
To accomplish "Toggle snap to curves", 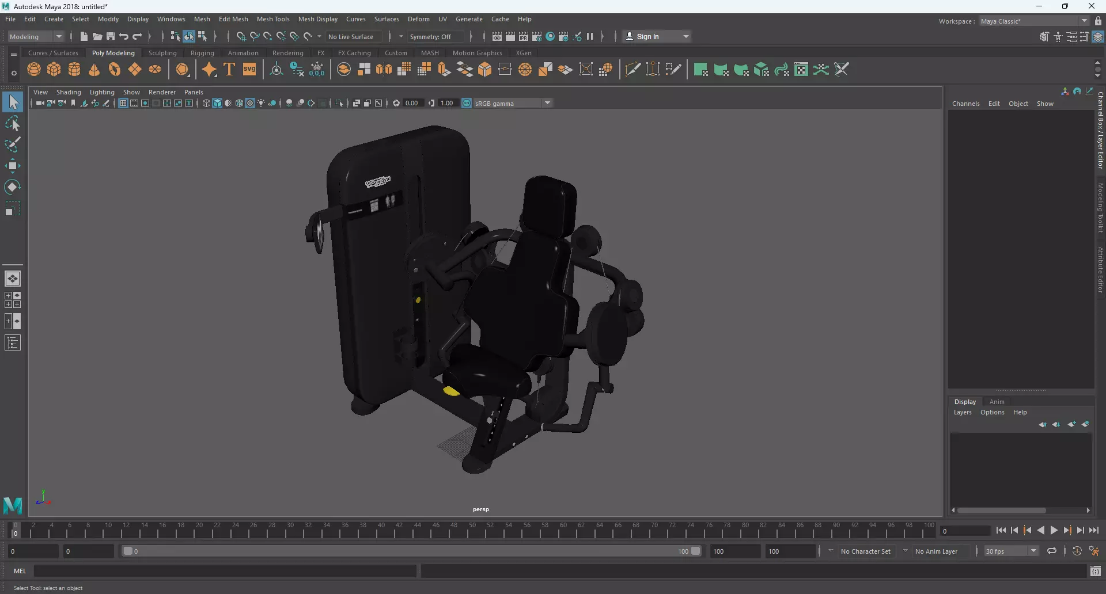I will click(255, 36).
